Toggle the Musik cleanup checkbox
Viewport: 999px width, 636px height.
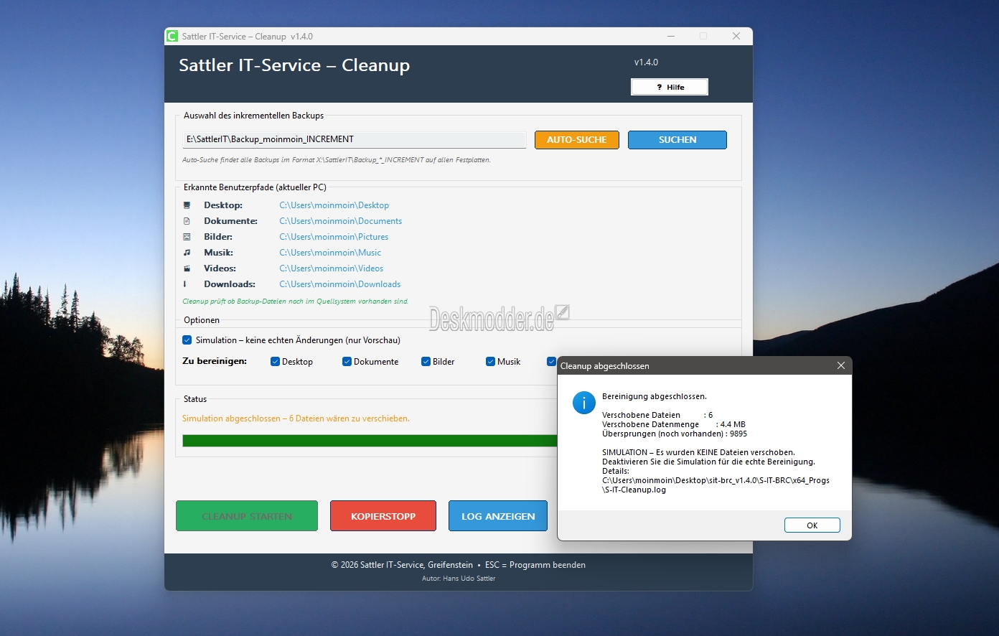click(491, 362)
